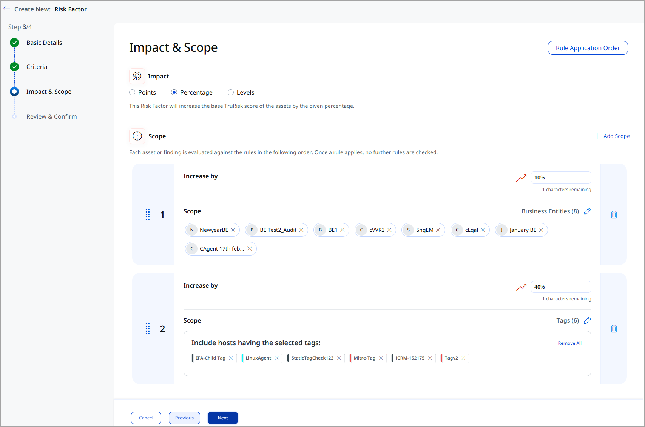
Task: Click the 40% increase input field
Action: [x=561, y=286]
